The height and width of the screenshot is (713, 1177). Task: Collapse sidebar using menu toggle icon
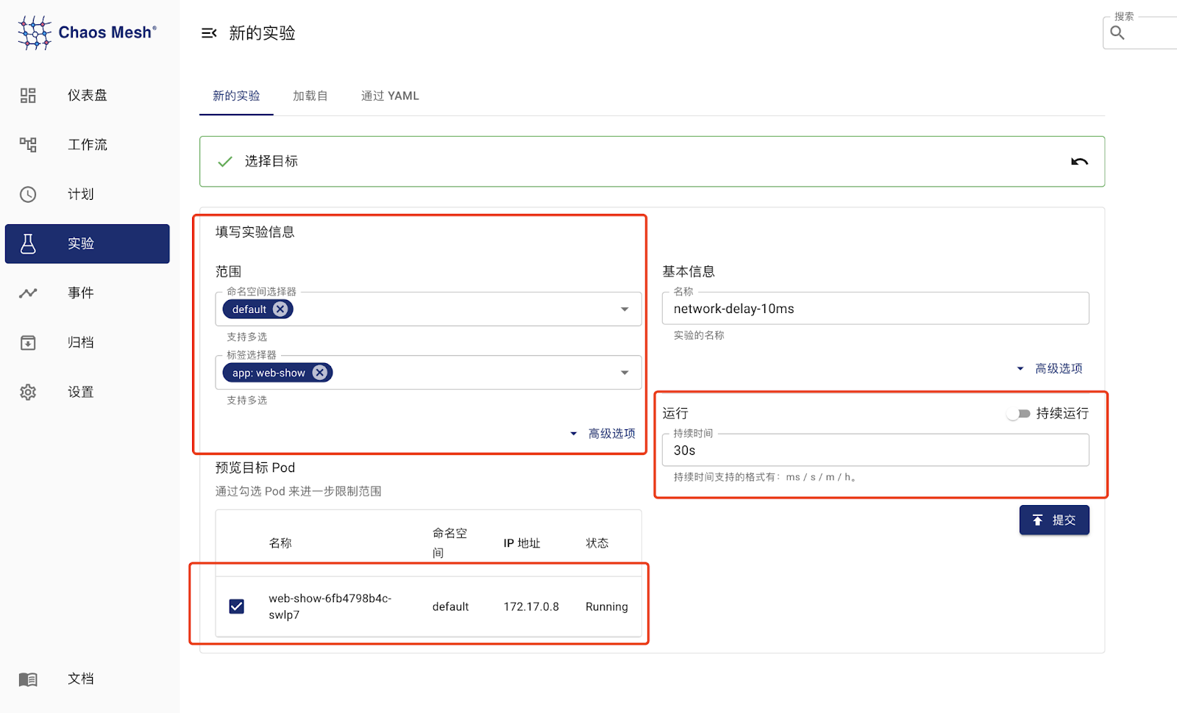pyautogui.click(x=209, y=33)
